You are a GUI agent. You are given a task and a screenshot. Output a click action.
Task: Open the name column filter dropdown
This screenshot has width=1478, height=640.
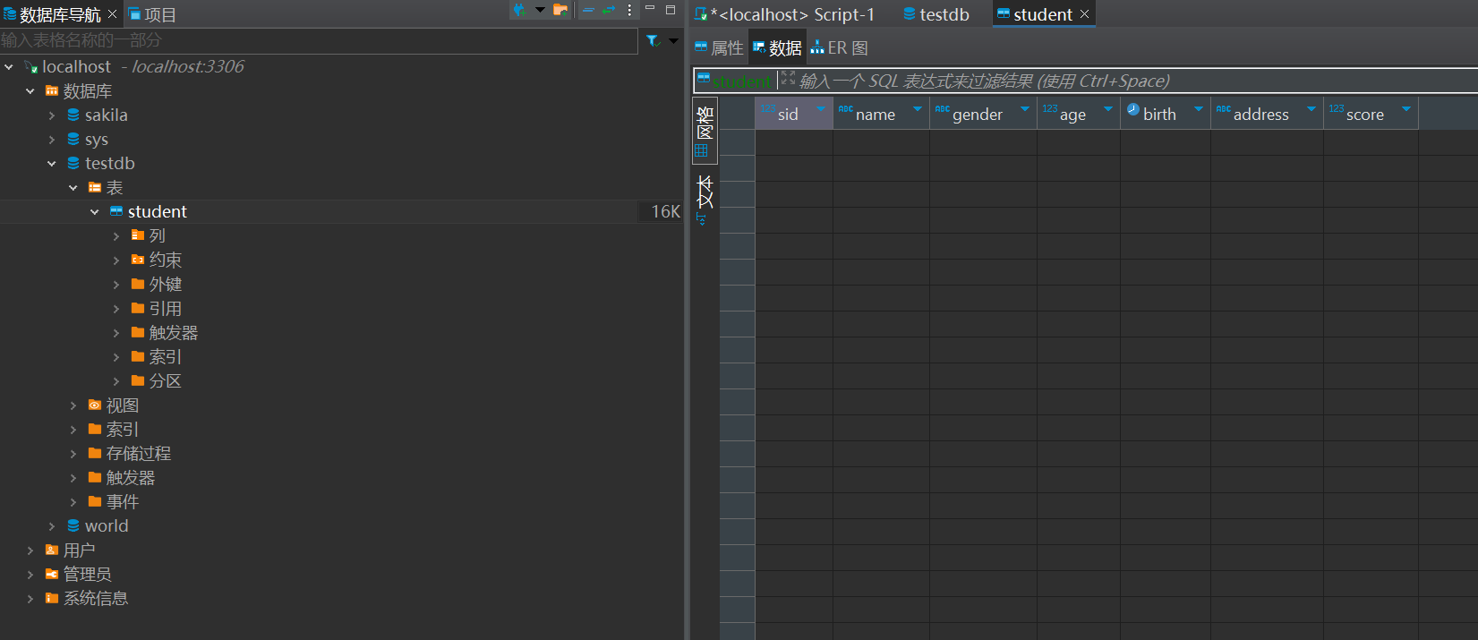click(x=918, y=109)
